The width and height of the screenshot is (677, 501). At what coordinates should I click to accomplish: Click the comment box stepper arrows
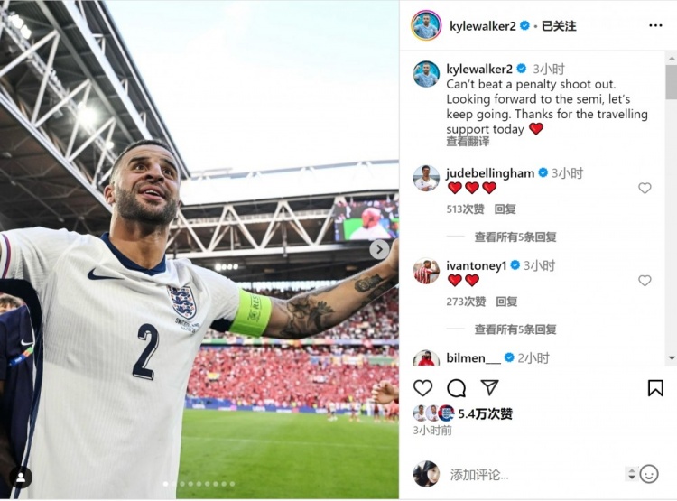tap(631, 474)
